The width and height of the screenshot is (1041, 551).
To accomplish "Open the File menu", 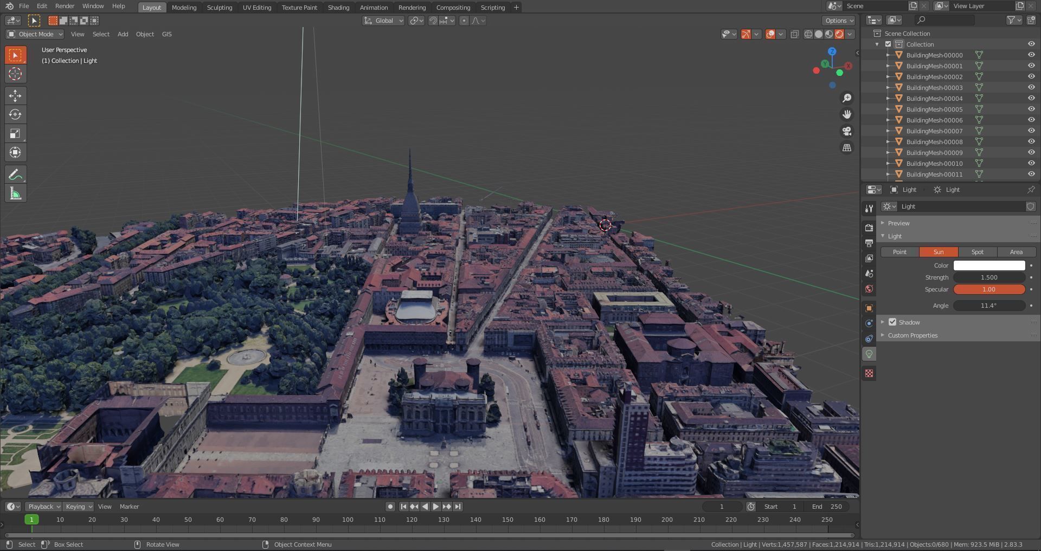I will point(24,6).
